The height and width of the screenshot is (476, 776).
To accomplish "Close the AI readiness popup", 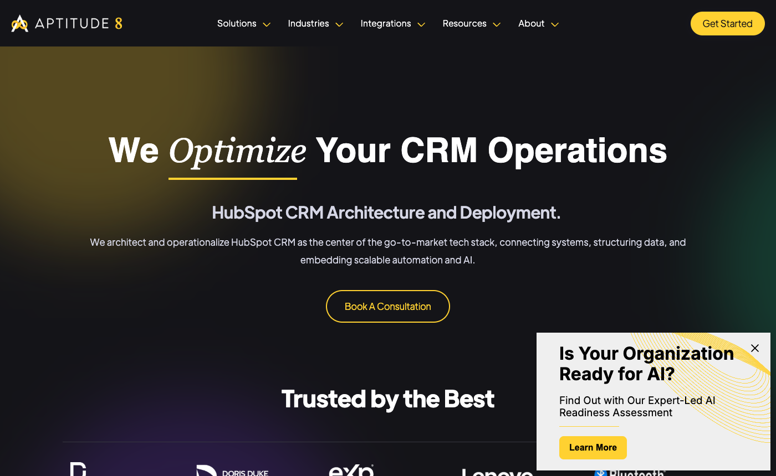I will point(755,348).
